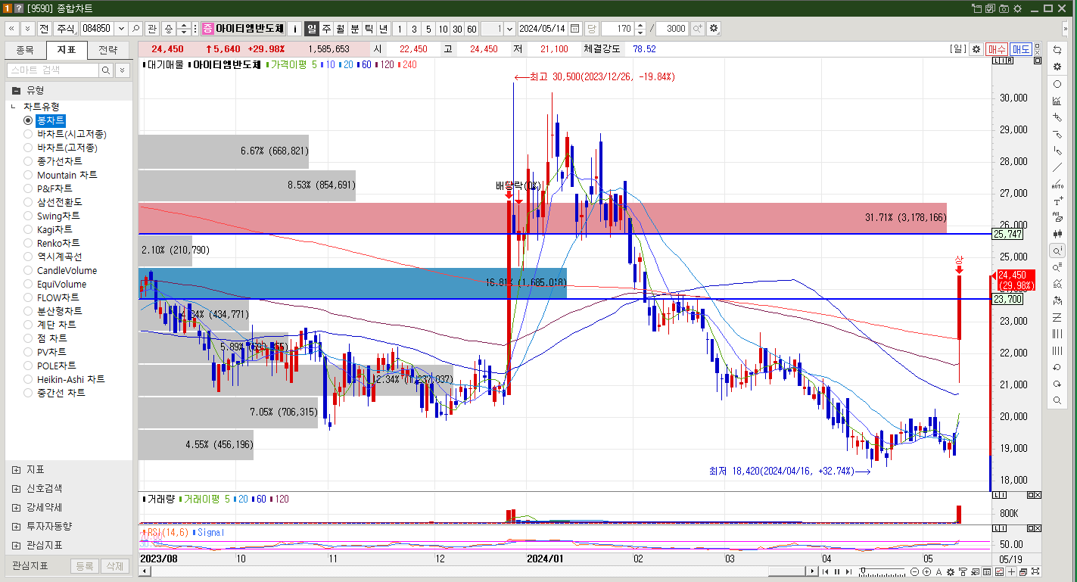This screenshot has width=1077, height=582.
Task: Click the redo arrow in right toolbar
Action: pos(1057,384)
